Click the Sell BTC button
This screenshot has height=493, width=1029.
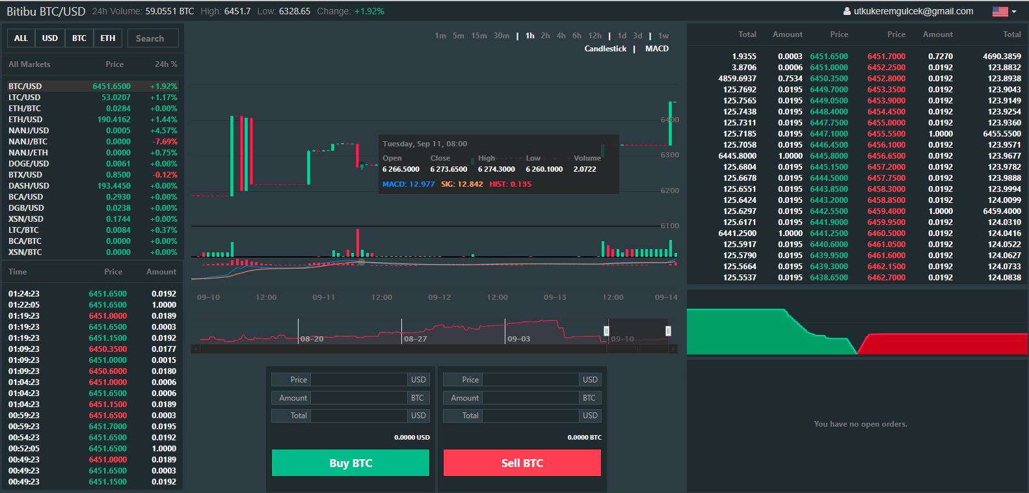point(522,463)
